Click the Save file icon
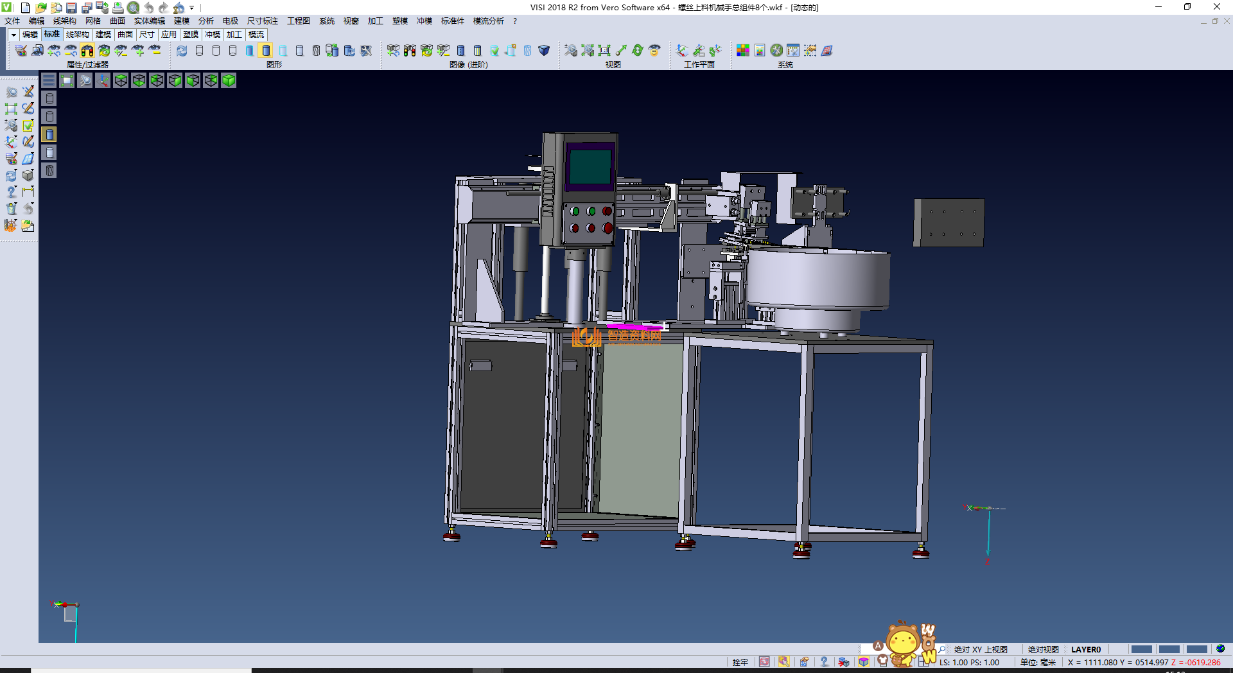Image resolution: width=1233 pixels, height=673 pixels. (71, 8)
